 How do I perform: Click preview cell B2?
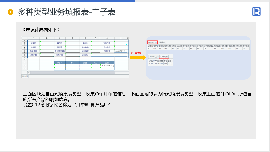tap(150, 49)
